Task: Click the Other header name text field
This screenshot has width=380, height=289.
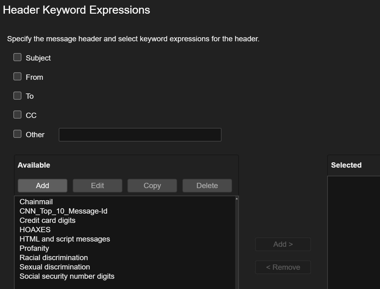Action: (140, 135)
